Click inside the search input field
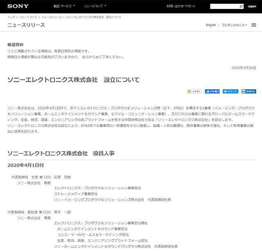The height and width of the screenshot is (251, 262). click(224, 7)
